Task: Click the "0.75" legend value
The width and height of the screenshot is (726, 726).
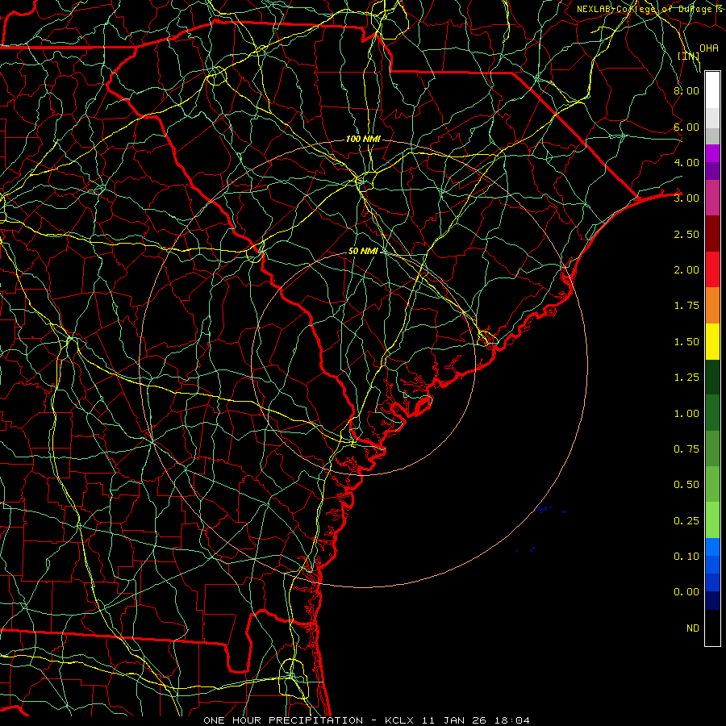Action: pos(686,449)
